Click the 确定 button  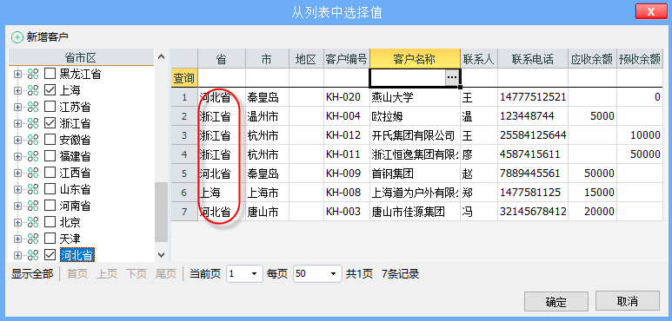(556, 302)
